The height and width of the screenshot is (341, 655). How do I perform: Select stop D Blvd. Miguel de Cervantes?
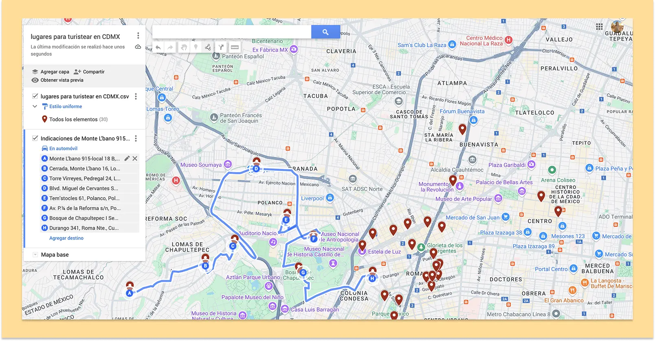pyautogui.click(x=90, y=188)
